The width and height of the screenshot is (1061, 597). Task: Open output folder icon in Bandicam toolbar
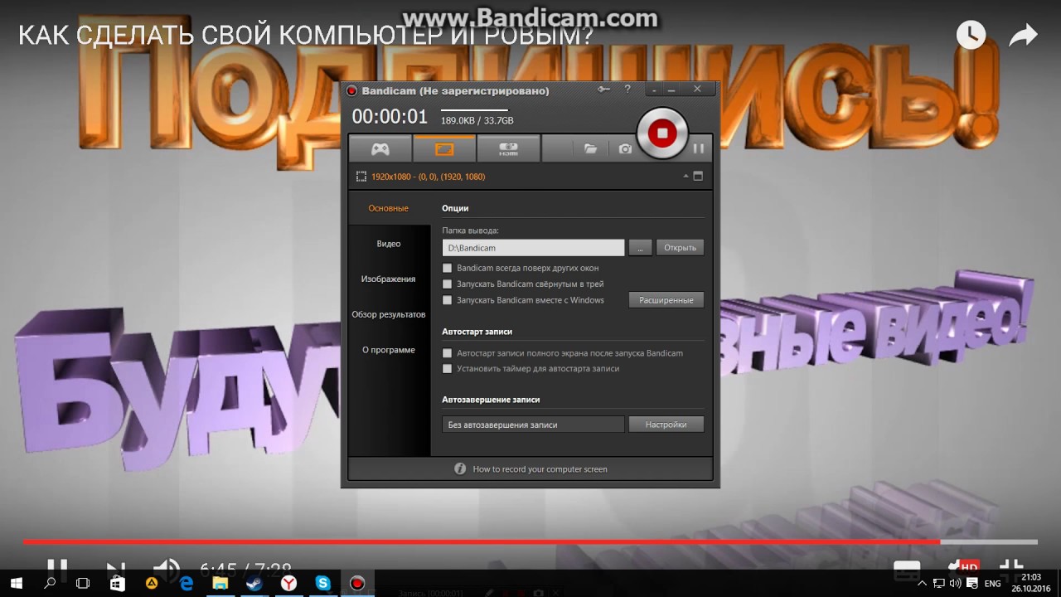pyautogui.click(x=590, y=149)
